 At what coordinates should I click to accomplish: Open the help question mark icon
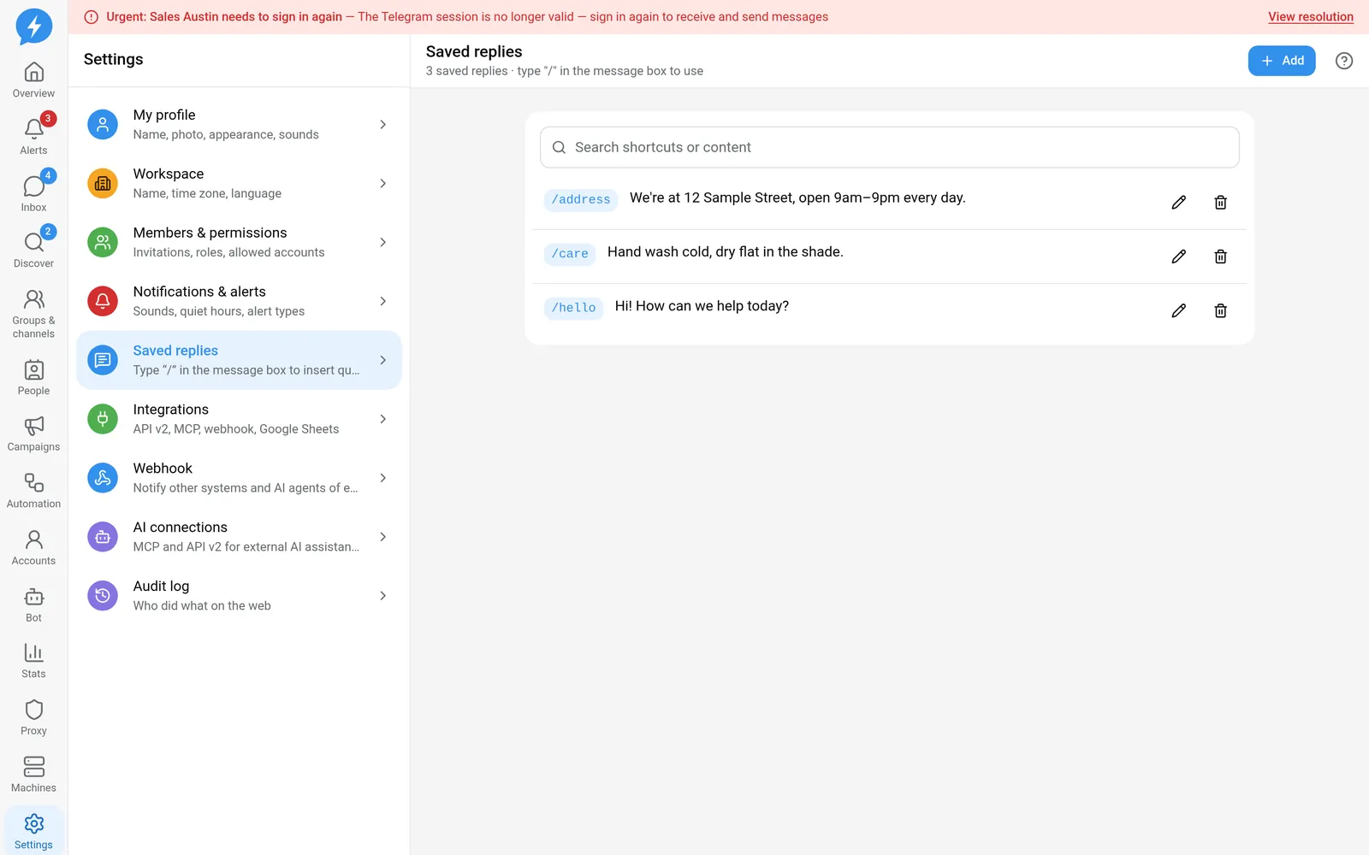[x=1344, y=61]
